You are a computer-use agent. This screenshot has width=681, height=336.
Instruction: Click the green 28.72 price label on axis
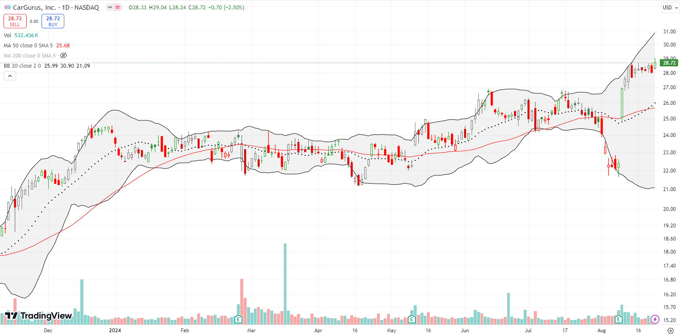669,63
